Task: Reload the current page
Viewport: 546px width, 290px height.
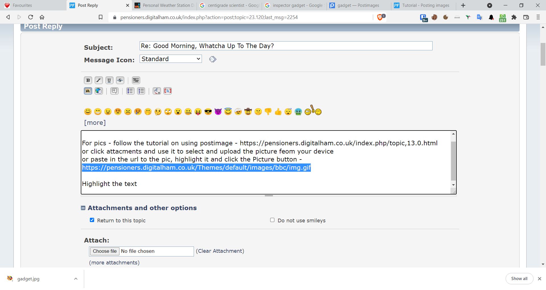Action: (x=31, y=17)
